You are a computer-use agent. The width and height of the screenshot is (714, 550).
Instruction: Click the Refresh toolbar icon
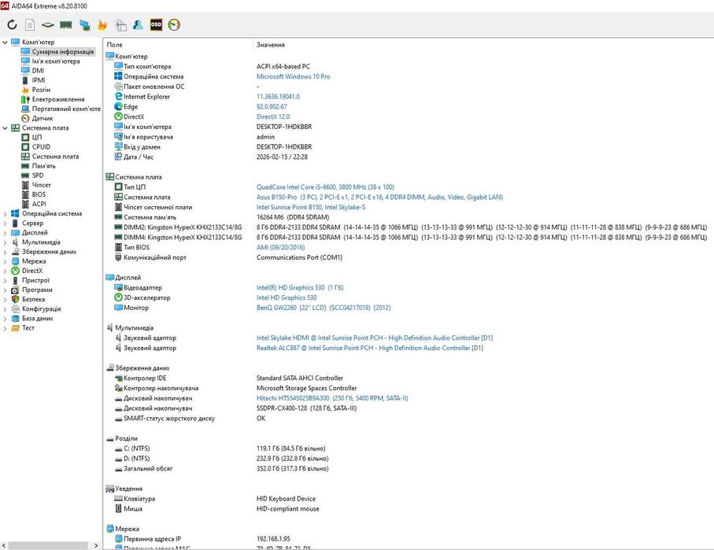click(x=12, y=24)
